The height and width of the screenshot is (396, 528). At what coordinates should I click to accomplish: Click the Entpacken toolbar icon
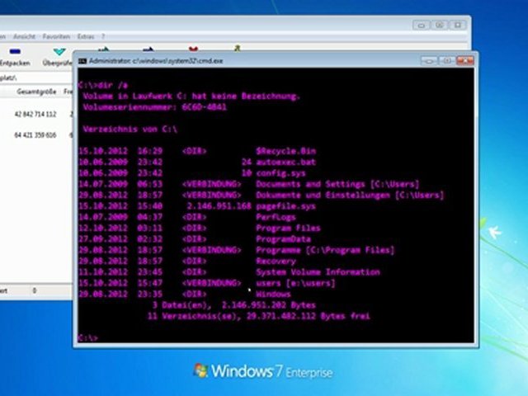tap(14, 55)
